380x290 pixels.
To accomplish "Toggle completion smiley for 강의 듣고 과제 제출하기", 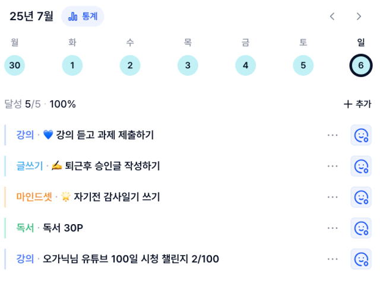I will (361, 135).
